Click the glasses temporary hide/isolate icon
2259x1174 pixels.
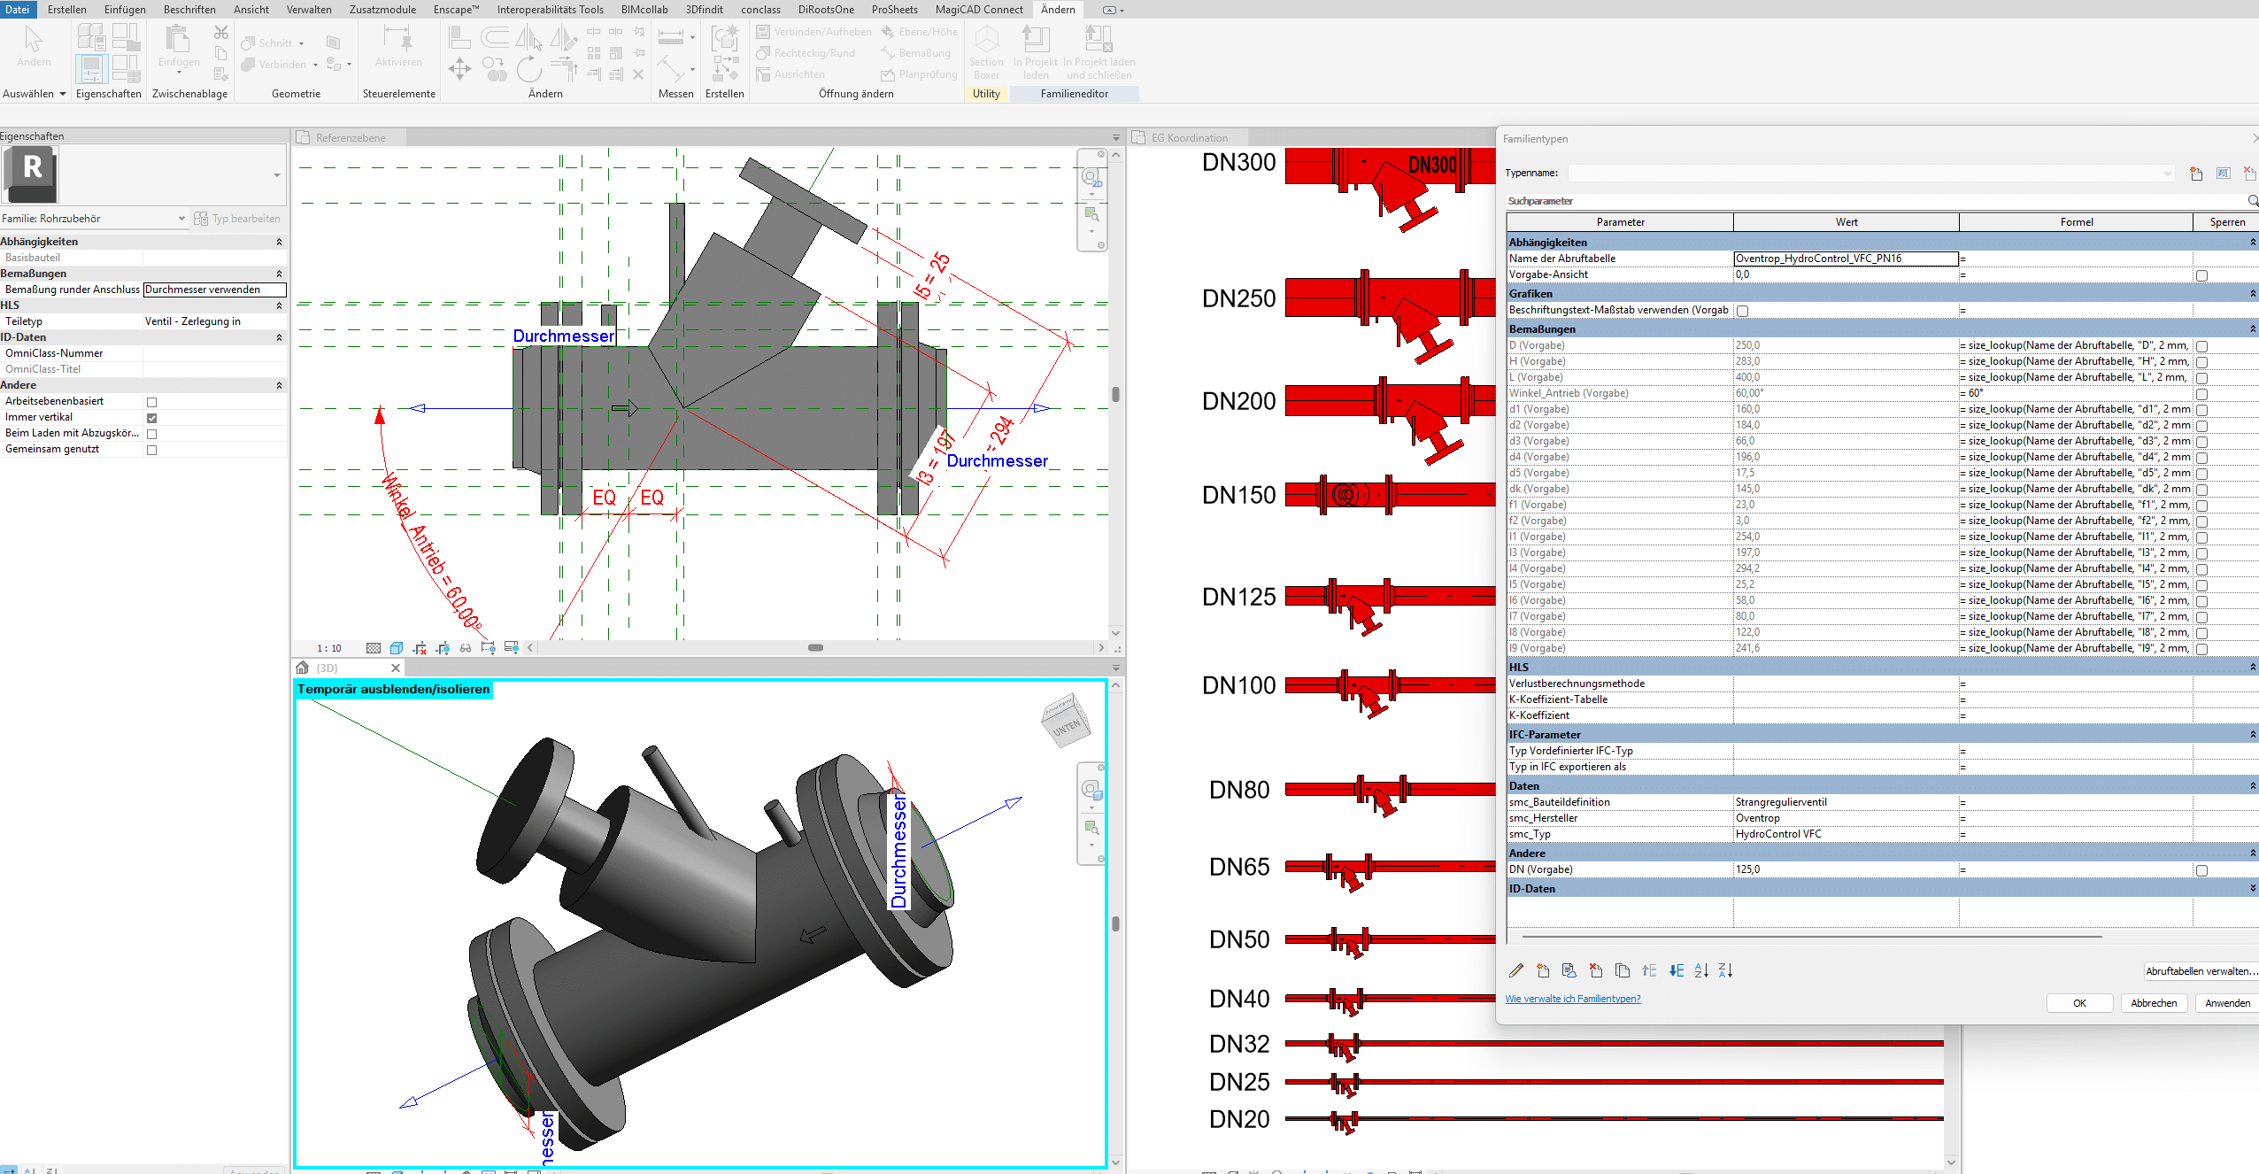click(x=466, y=648)
